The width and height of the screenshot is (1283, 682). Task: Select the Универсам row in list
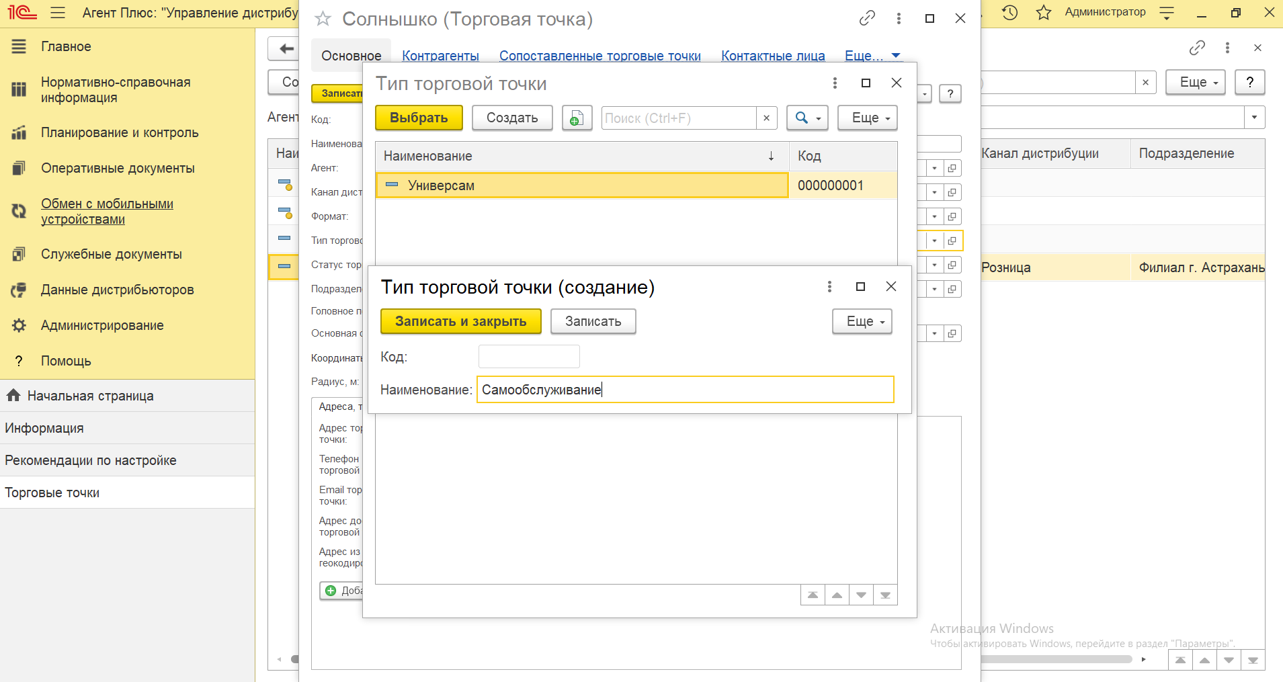click(x=581, y=185)
